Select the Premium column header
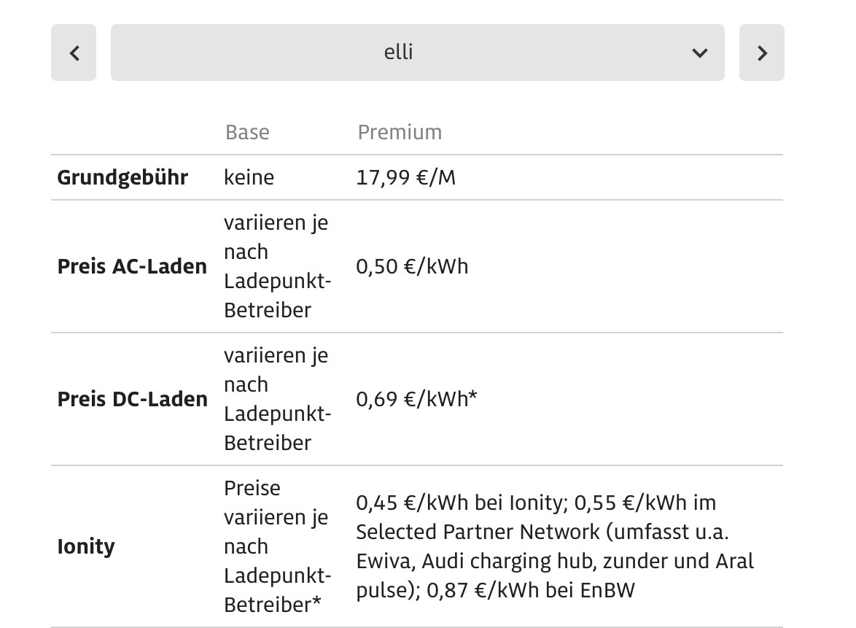 [400, 132]
